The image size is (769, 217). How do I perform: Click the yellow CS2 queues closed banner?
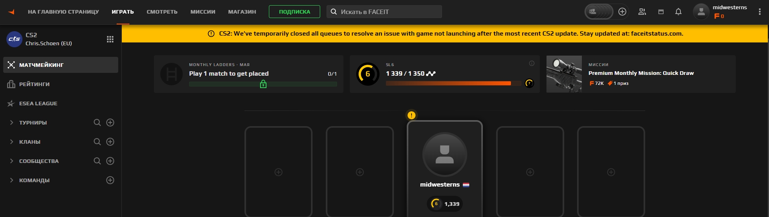point(445,34)
